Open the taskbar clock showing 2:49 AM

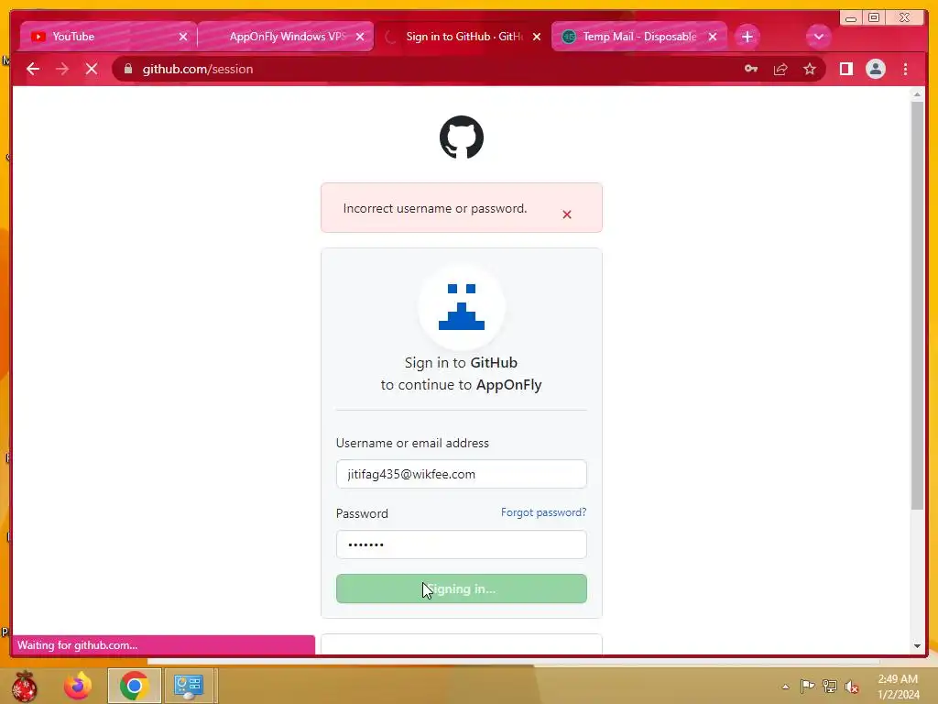[x=898, y=687]
